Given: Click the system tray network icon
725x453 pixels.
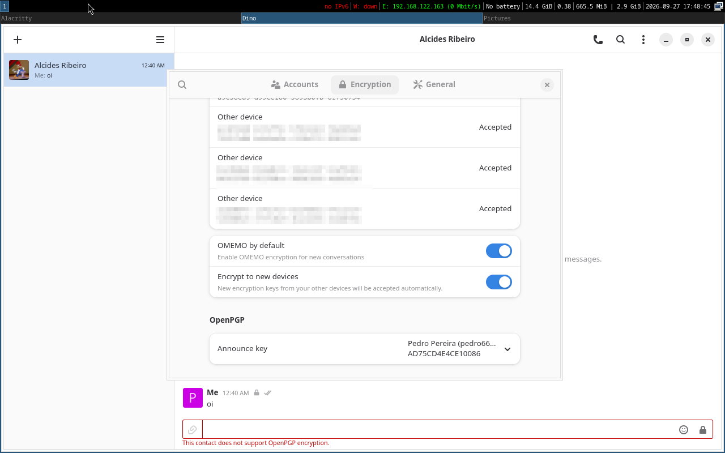Looking at the screenshot, I should pos(718,6).
